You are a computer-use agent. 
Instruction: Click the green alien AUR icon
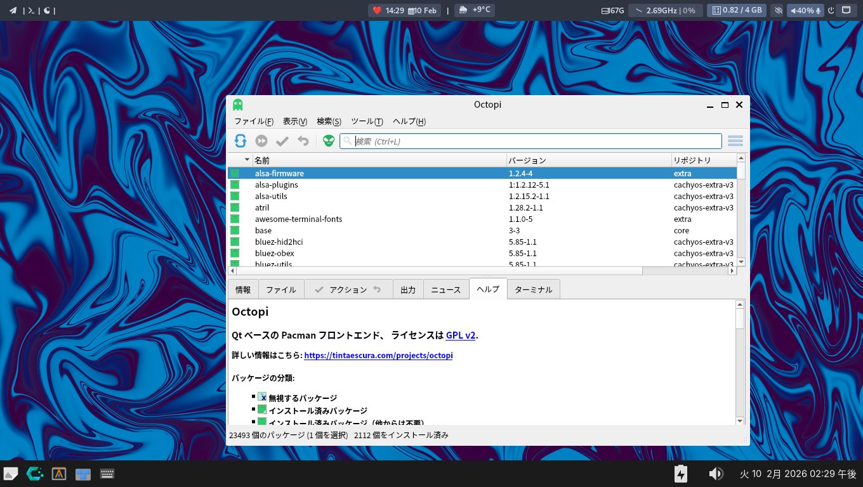pyautogui.click(x=329, y=141)
